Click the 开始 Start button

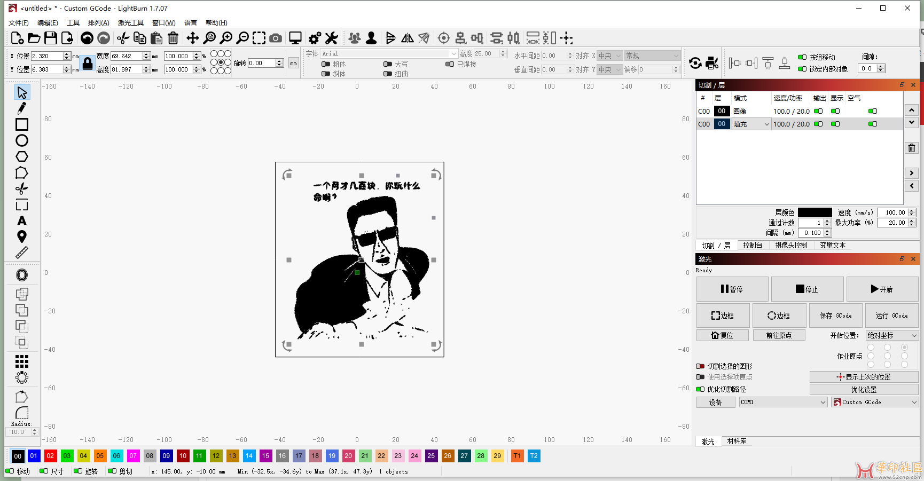pyautogui.click(x=882, y=289)
